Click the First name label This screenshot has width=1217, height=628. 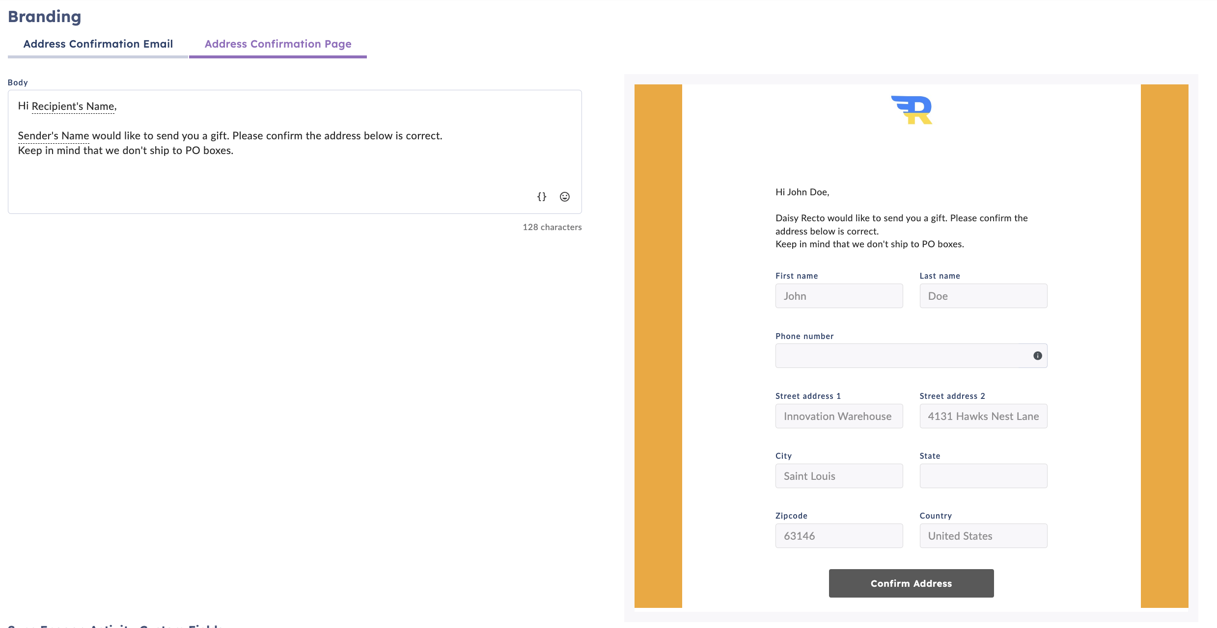[797, 276]
